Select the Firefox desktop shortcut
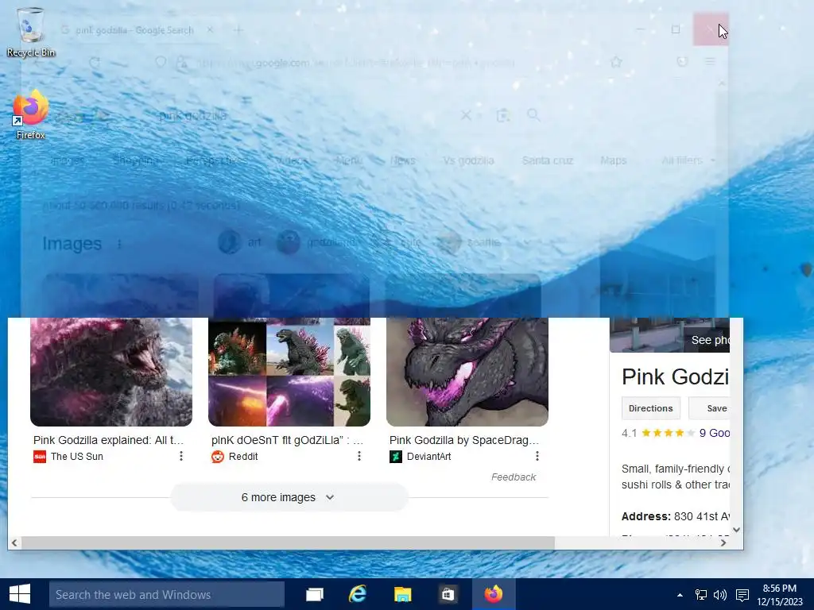 click(x=31, y=114)
